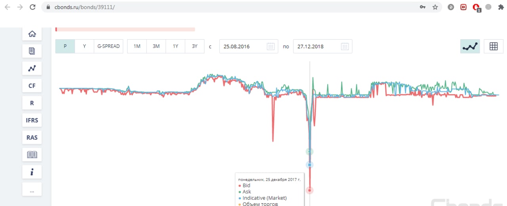The height and width of the screenshot is (206, 507).
Task: Open red extension icon with badge 1
Action: click(477, 8)
